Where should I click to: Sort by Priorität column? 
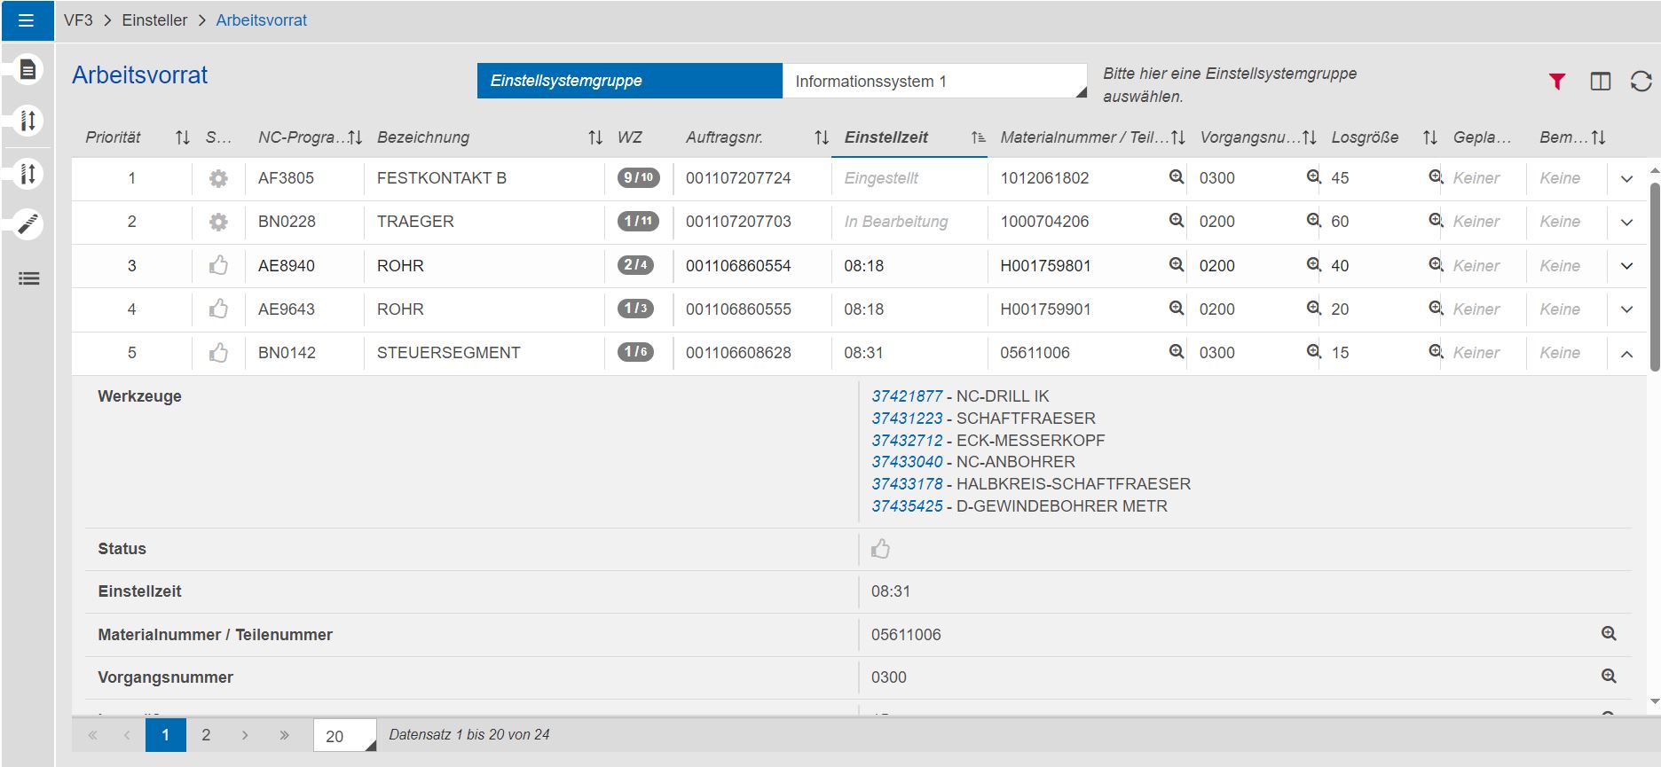[x=182, y=137]
